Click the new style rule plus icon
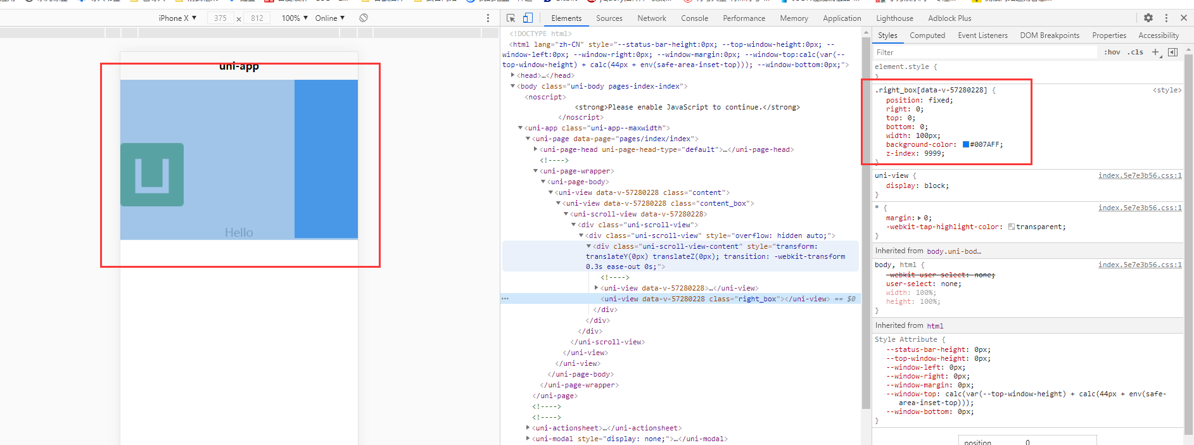This screenshot has height=445, width=1194. tap(1155, 53)
